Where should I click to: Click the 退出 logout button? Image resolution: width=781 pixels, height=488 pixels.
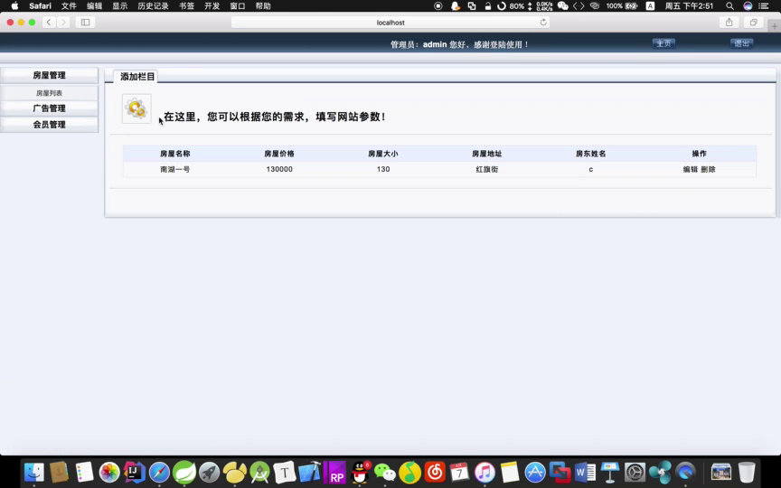[x=741, y=43]
